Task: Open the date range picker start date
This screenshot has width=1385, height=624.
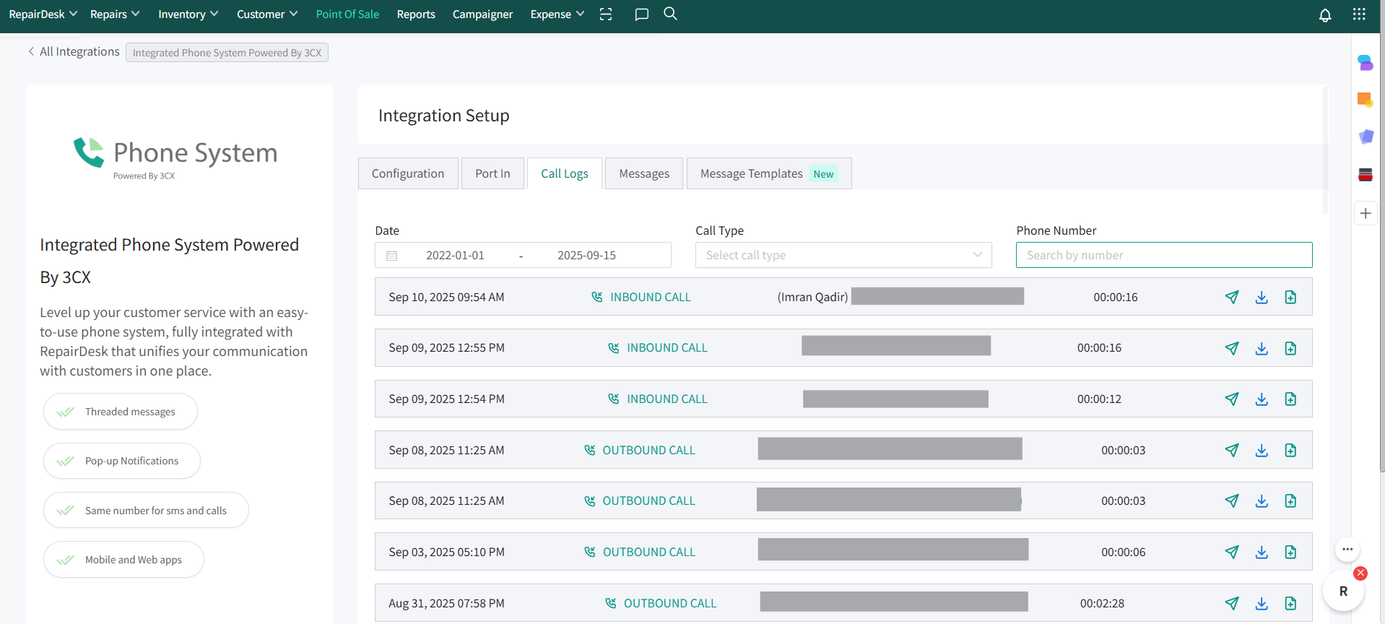Action: coord(455,255)
